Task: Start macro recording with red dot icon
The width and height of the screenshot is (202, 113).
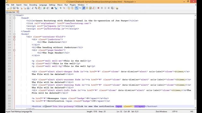Action: tap(98, 8)
